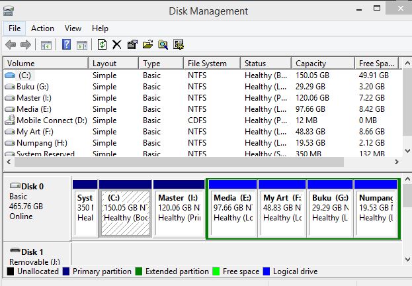Click volume list scroll down arrow
412x286 pixels.
tap(407, 151)
